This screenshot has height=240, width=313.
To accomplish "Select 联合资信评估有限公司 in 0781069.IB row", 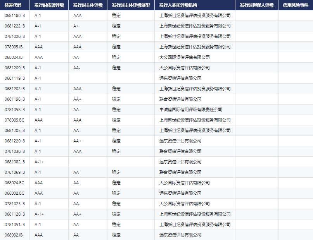I will pyautogui.click(x=180, y=173).
